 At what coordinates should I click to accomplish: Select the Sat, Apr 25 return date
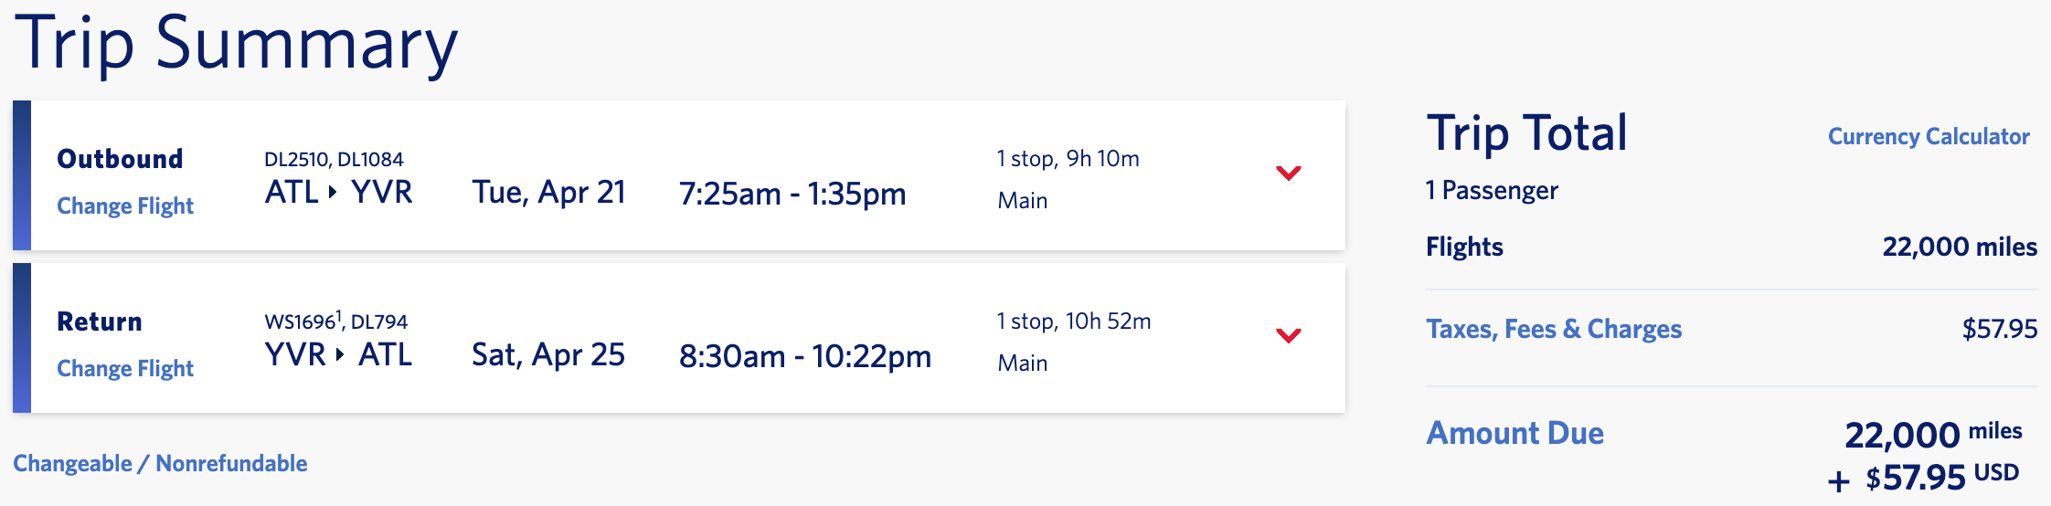pos(547,354)
